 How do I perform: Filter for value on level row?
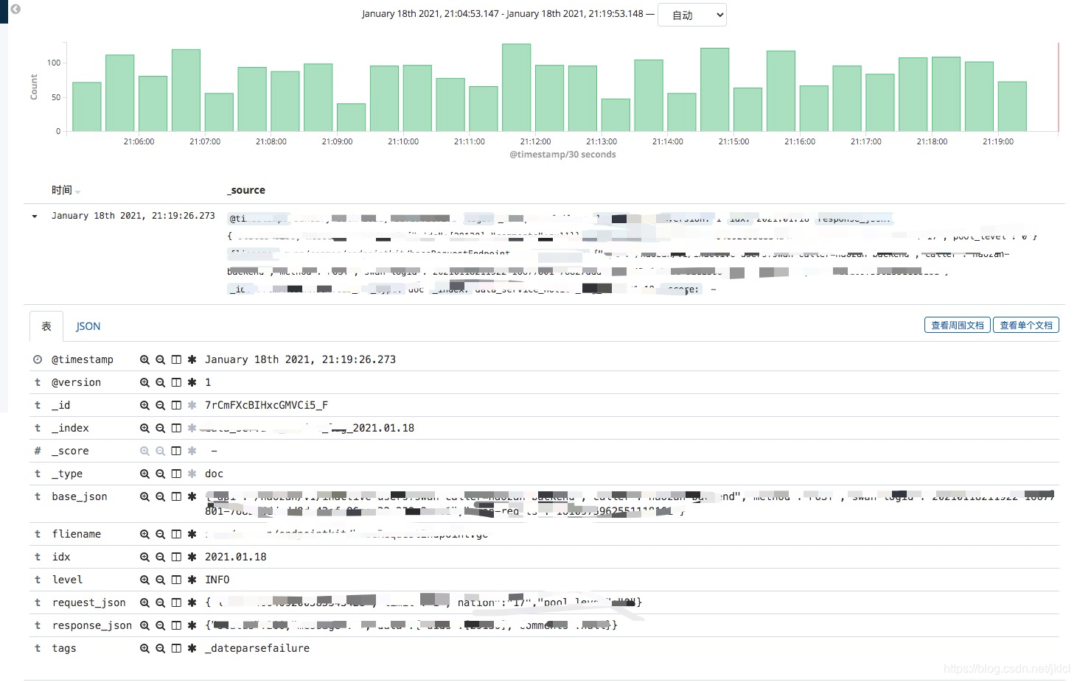coord(144,580)
